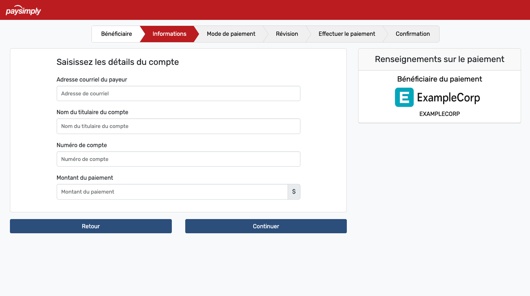This screenshot has height=296, width=530.
Task: Select the Confirmation step
Action: 412,34
